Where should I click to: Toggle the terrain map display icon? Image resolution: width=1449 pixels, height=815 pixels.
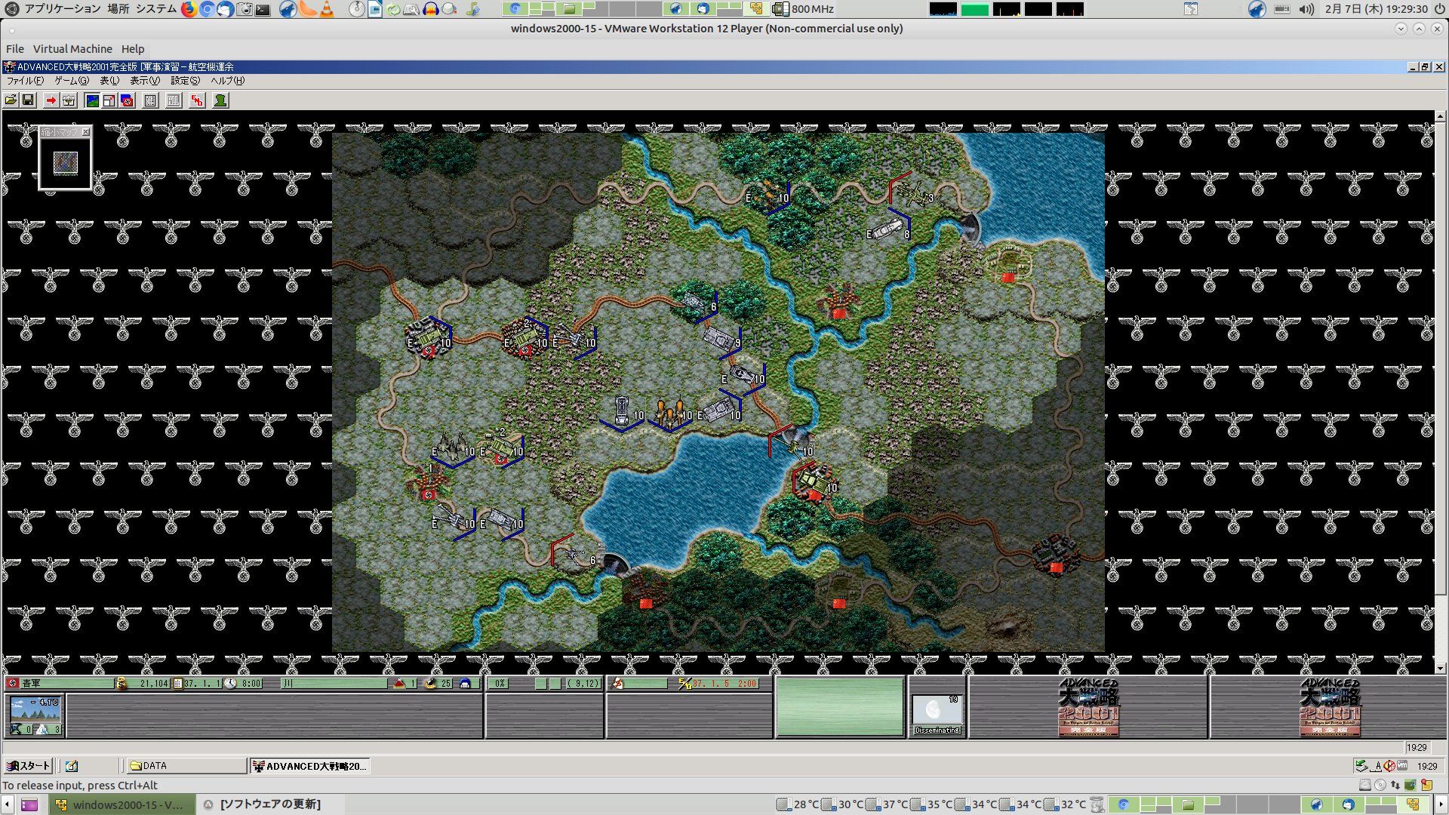92,100
